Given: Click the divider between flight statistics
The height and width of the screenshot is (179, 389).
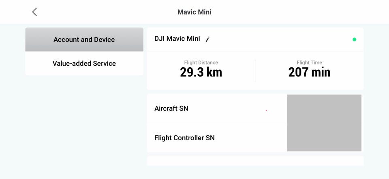Looking at the screenshot, I should [x=255, y=71].
